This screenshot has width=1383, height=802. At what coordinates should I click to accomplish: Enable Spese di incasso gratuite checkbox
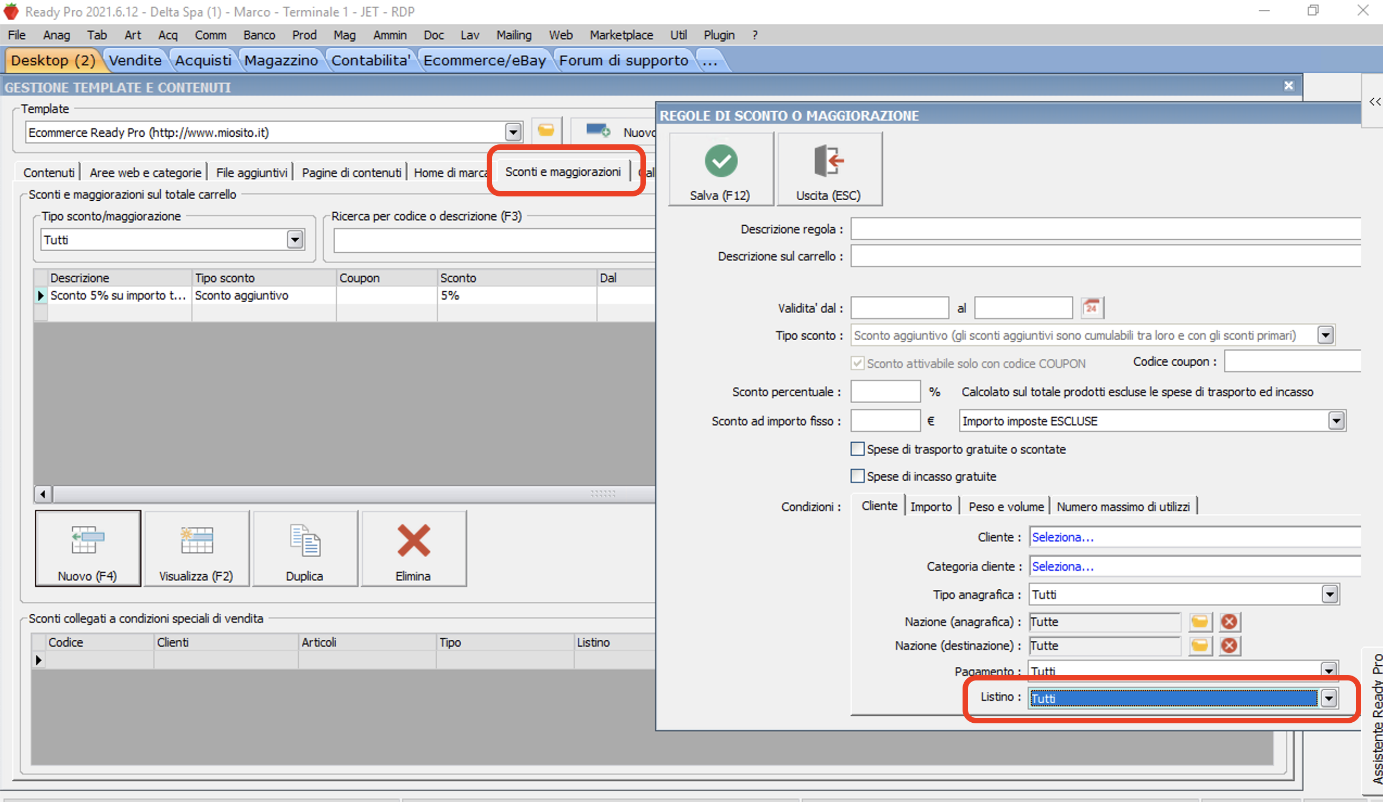point(857,476)
